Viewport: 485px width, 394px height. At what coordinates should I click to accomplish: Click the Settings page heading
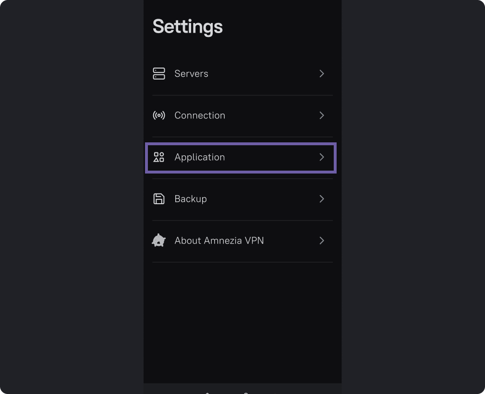(188, 27)
